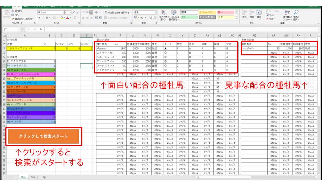
Task: Click the Cut (切り取り) scissors icon
Action: coord(13,11)
